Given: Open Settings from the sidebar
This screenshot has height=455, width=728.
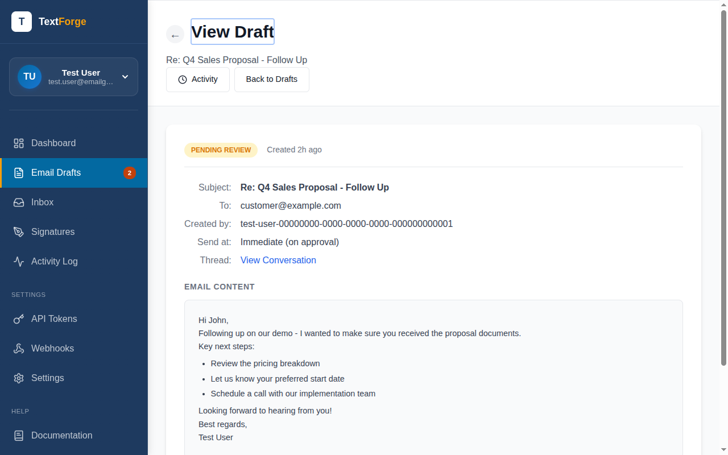Looking at the screenshot, I should click(74, 378).
